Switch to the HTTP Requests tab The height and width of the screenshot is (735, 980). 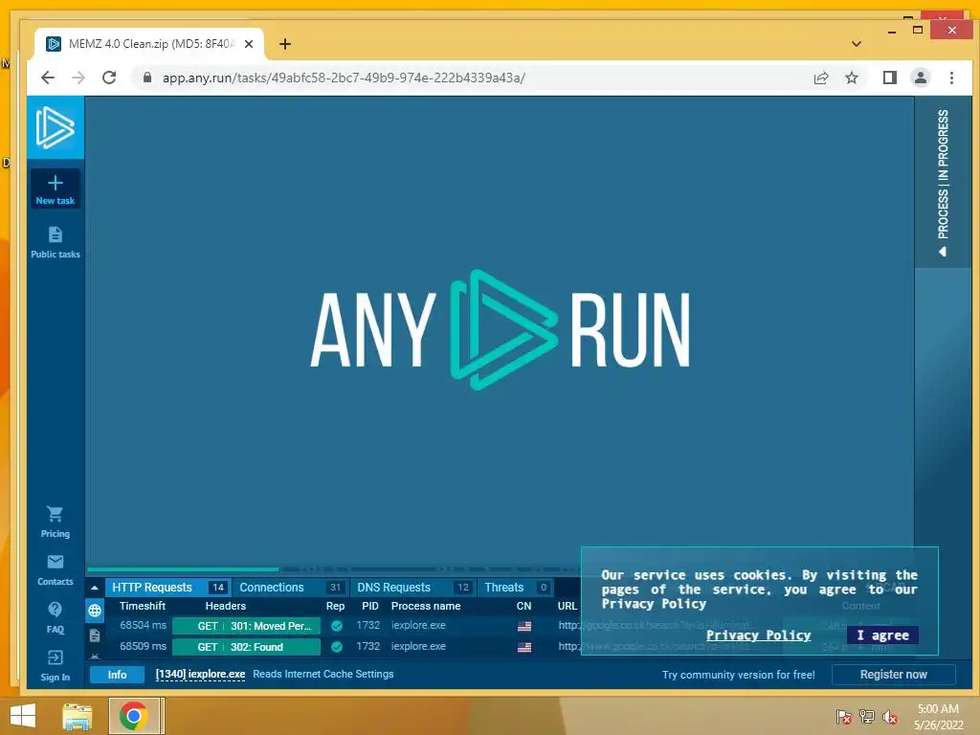tap(167, 588)
